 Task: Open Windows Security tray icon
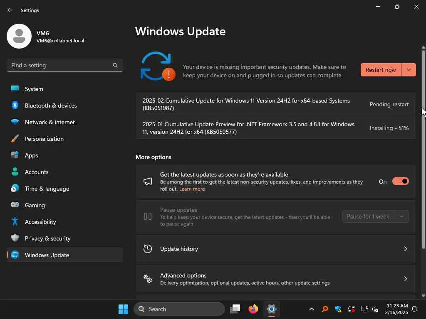click(x=338, y=309)
